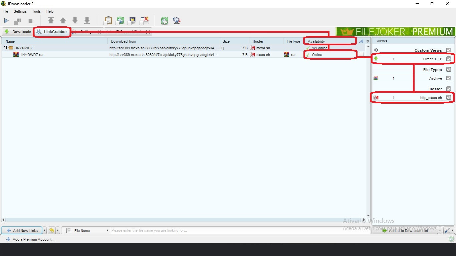Toggle the http_mexa.sh hoster checkbox
Image resolution: width=456 pixels, height=256 pixels.
449,97
